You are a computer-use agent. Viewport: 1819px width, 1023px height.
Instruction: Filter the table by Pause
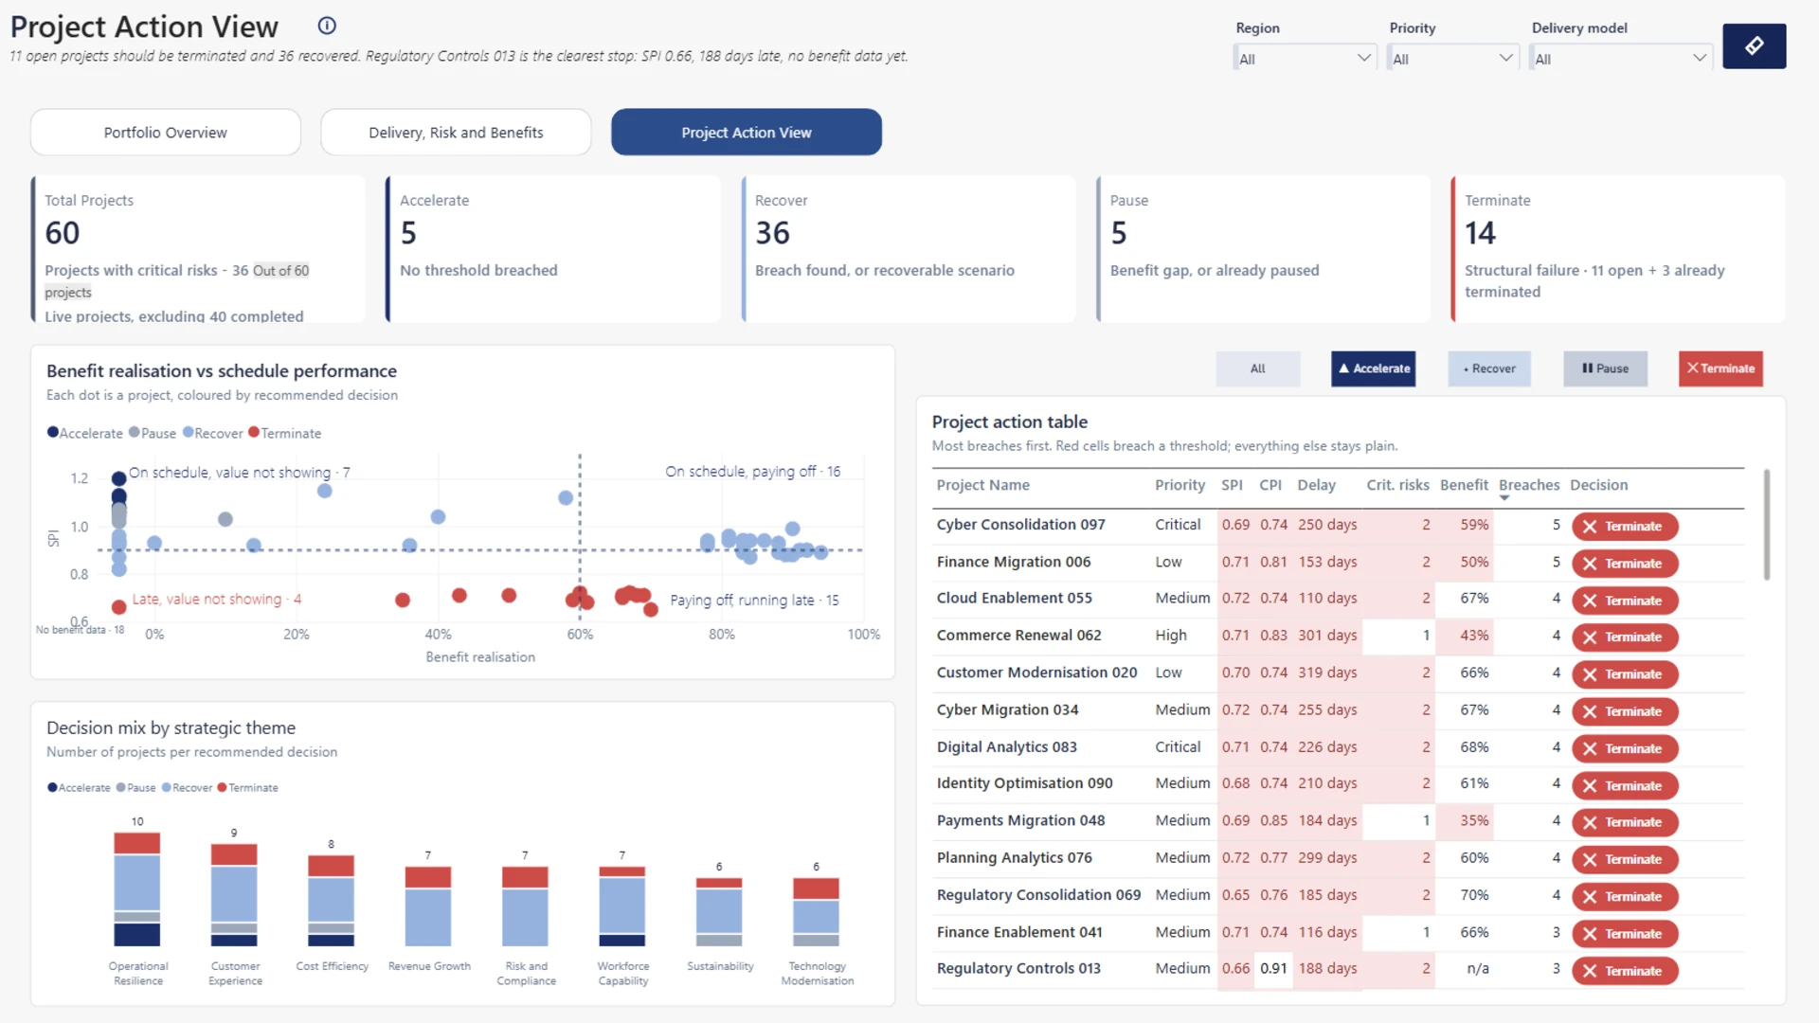click(1605, 368)
